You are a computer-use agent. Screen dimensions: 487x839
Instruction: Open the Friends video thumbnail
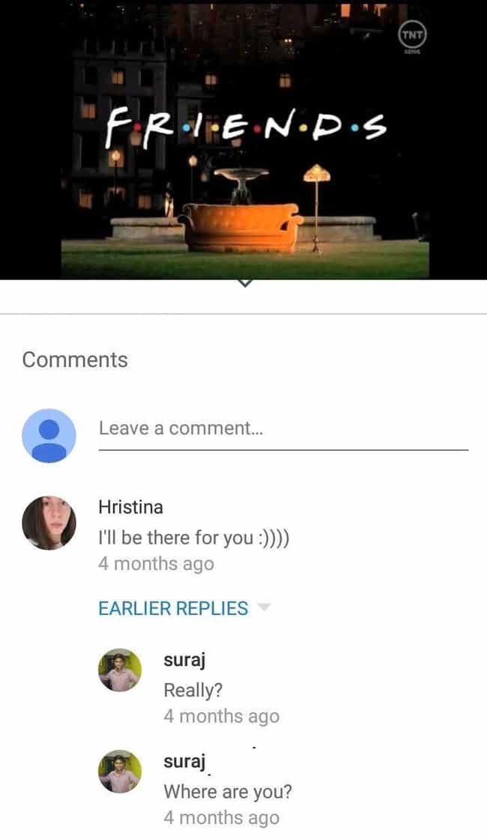(x=243, y=139)
